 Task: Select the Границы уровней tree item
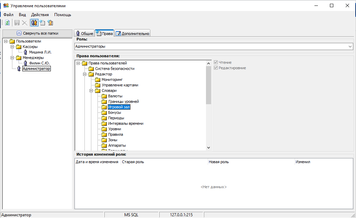124,101
